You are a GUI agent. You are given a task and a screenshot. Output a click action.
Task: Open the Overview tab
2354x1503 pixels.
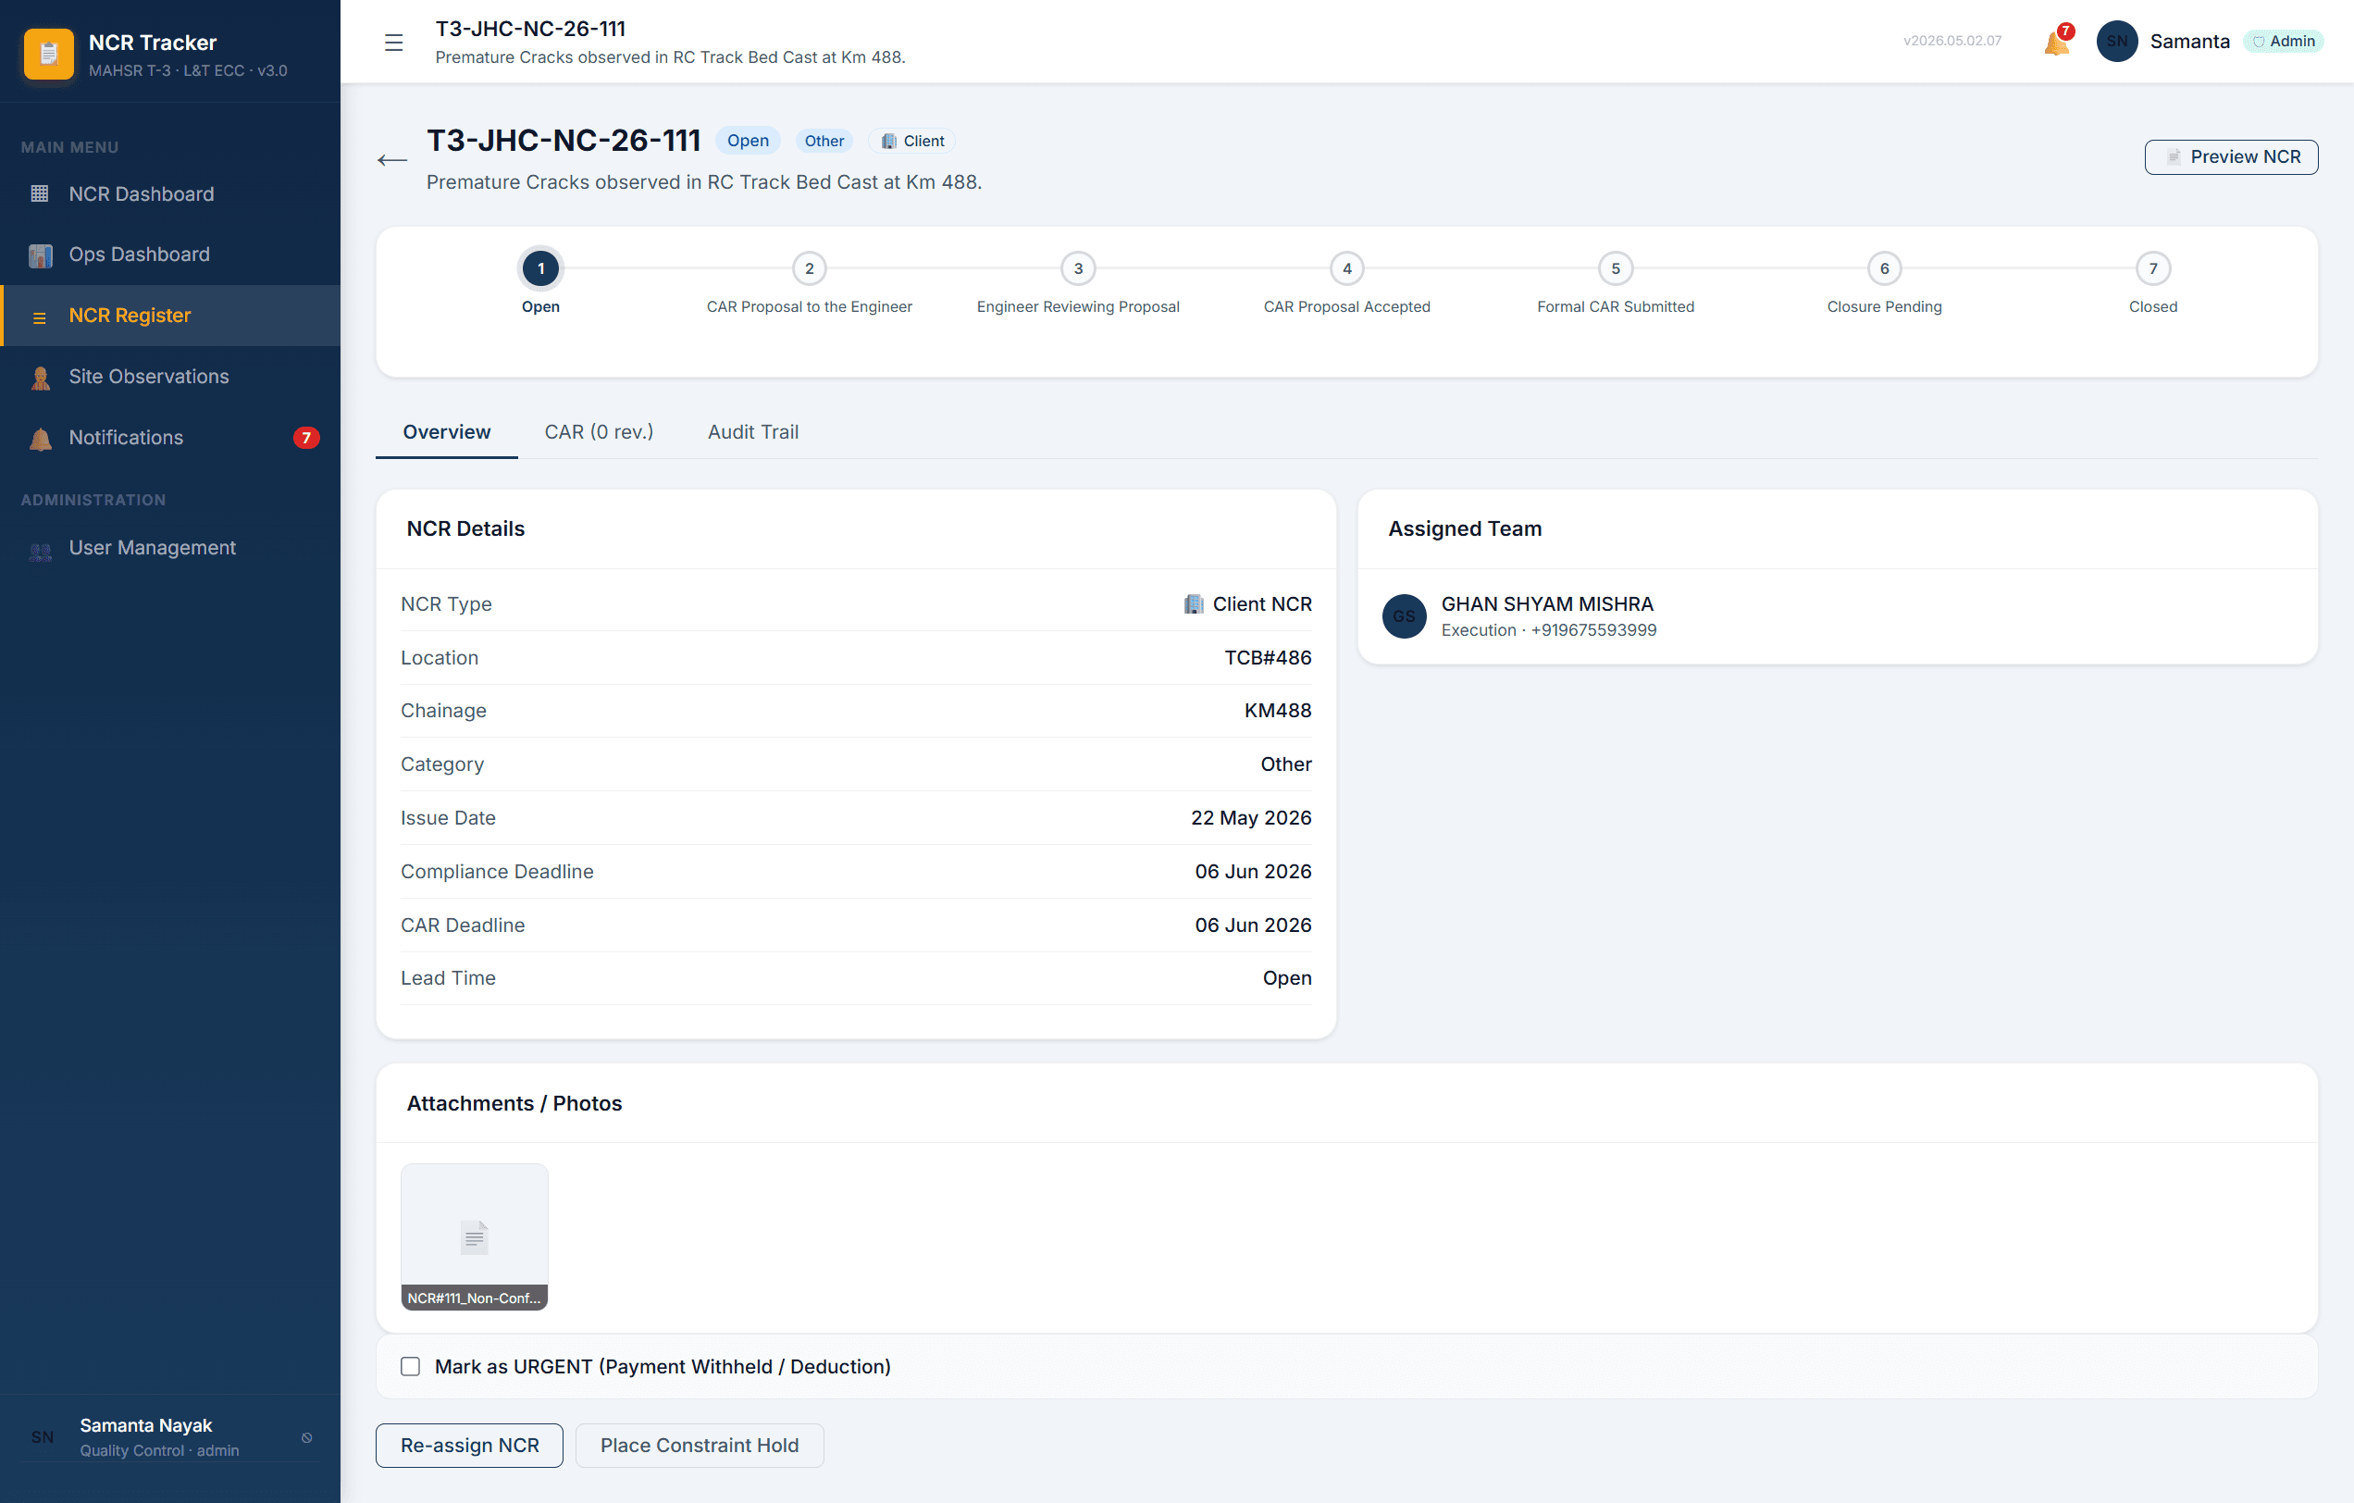[x=447, y=432]
